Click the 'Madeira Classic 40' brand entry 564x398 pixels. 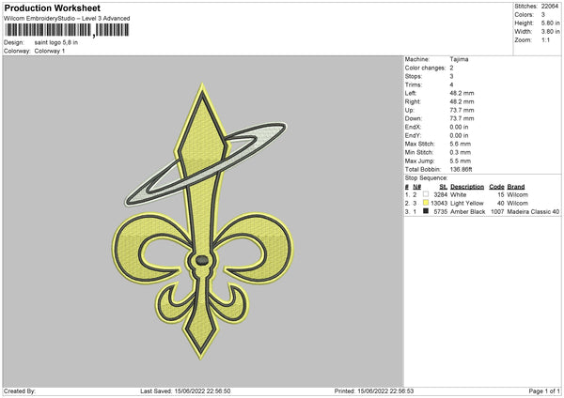(x=533, y=211)
